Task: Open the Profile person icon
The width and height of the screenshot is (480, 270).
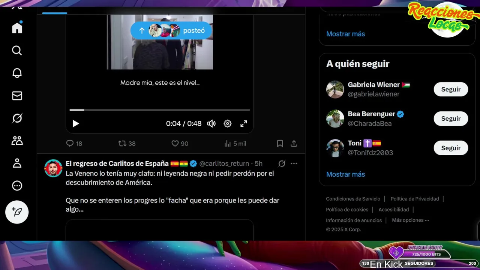Action: click(x=17, y=163)
